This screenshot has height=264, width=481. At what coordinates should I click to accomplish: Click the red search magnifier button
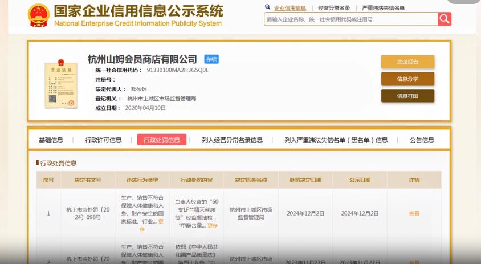(x=445, y=19)
